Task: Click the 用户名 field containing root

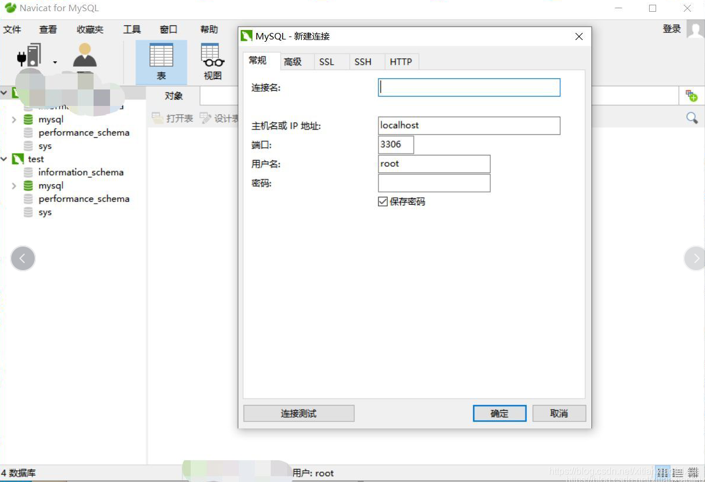Action: [x=434, y=164]
